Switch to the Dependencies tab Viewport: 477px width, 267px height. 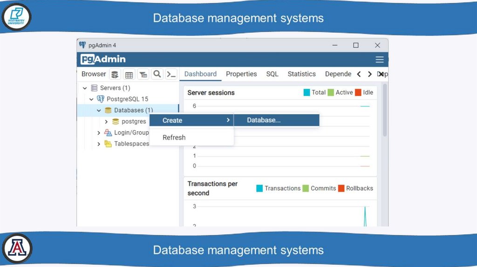[x=338, y=74]
